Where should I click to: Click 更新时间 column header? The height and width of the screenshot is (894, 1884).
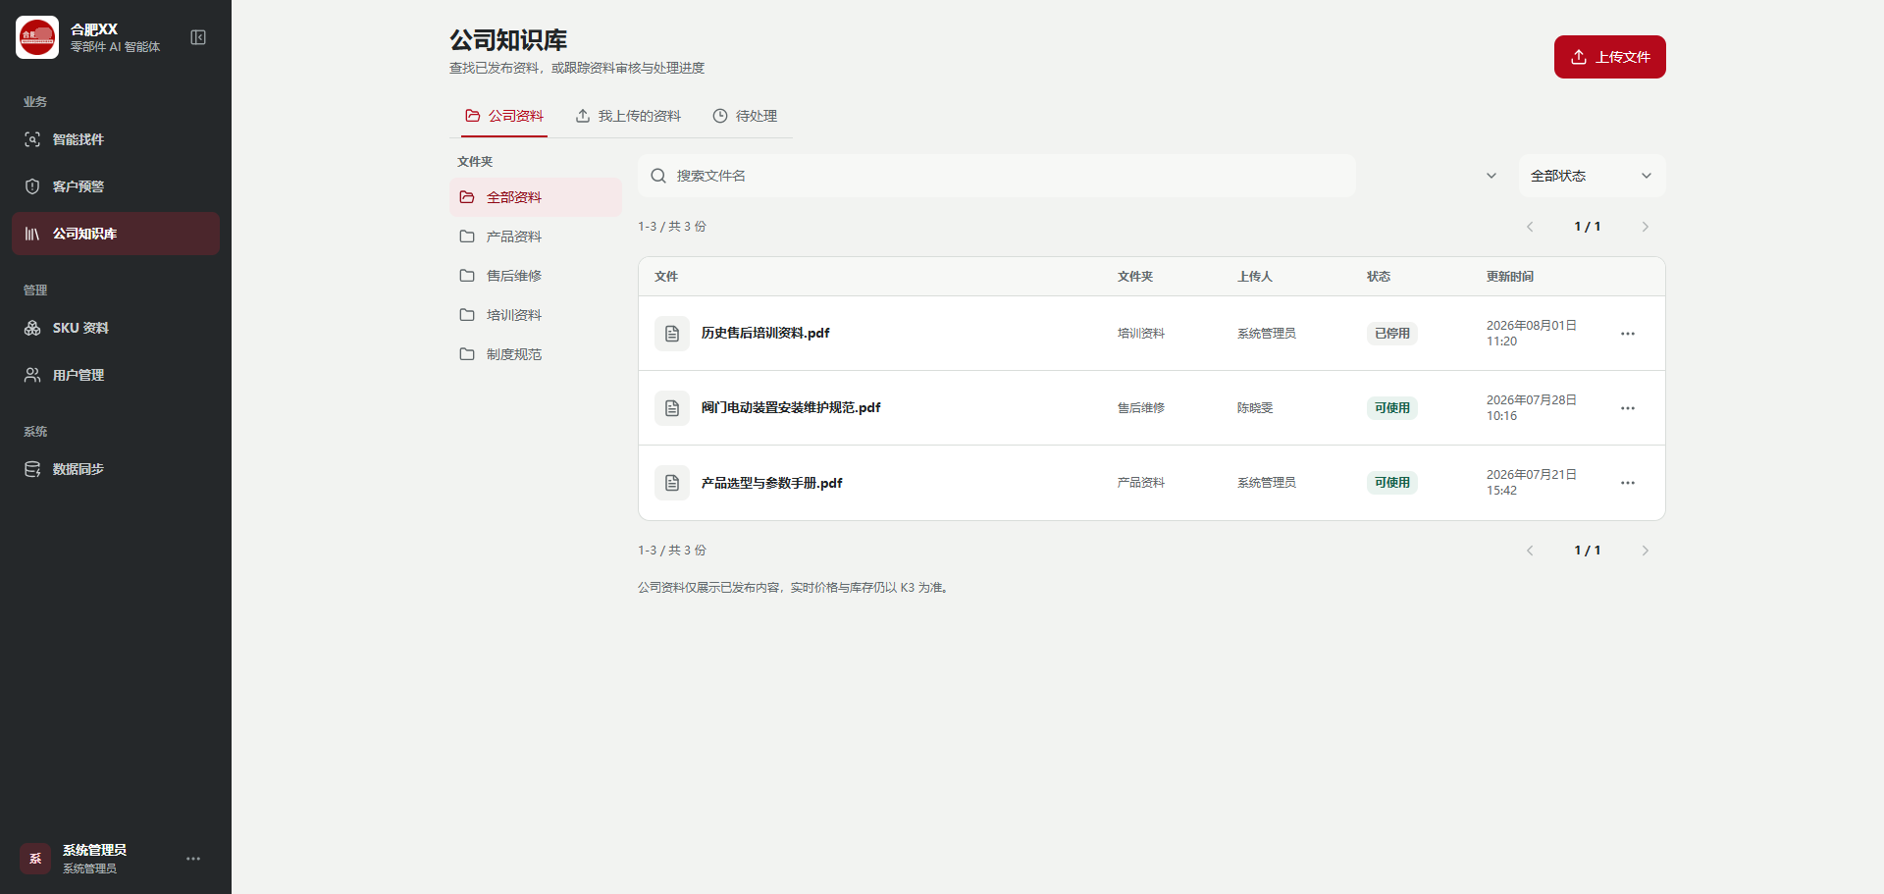[1510, 277]
